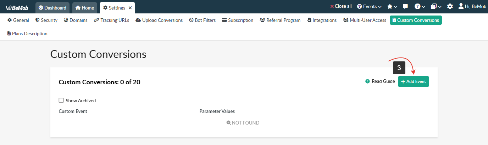488x145 pixels.
Task: Click the BeMob logo
Action: click(x=17, y=7)
